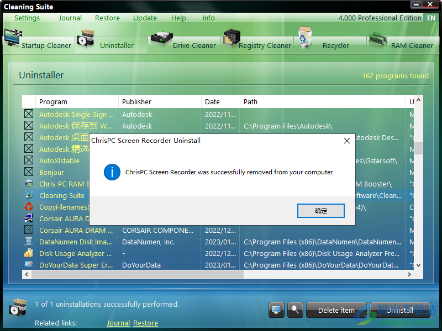Open the Registry Cleaner cubes icon
The height and width of the screenshot is (331, 442).
pos(231,38)
